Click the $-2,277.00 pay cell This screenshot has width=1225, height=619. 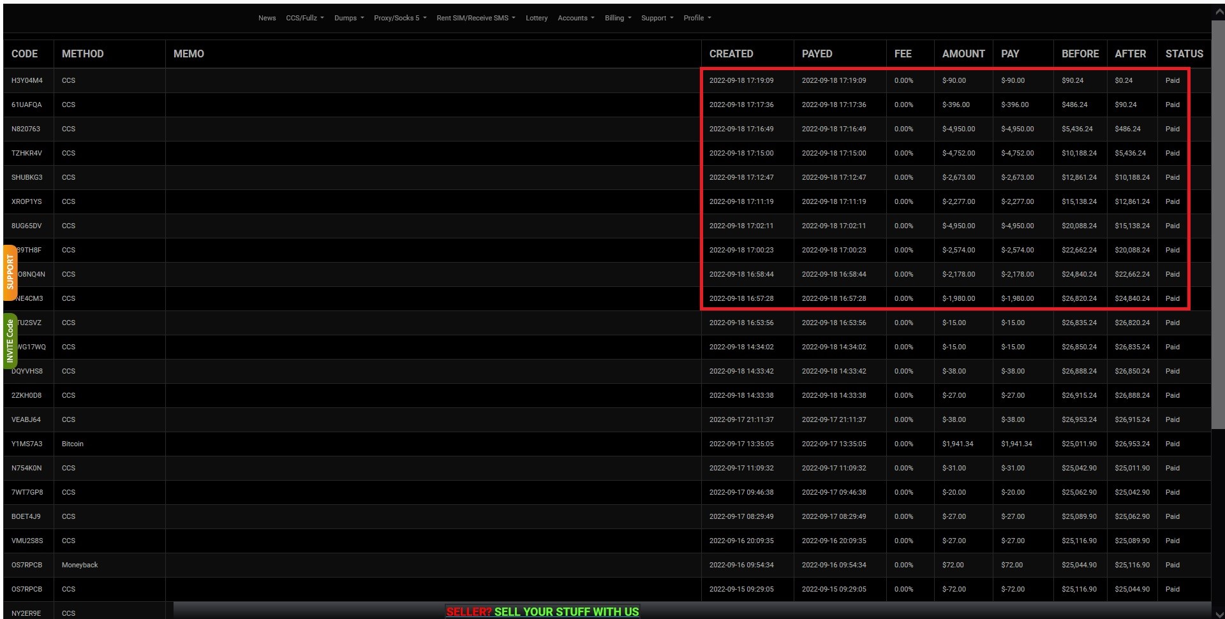tap(1017, 201)
